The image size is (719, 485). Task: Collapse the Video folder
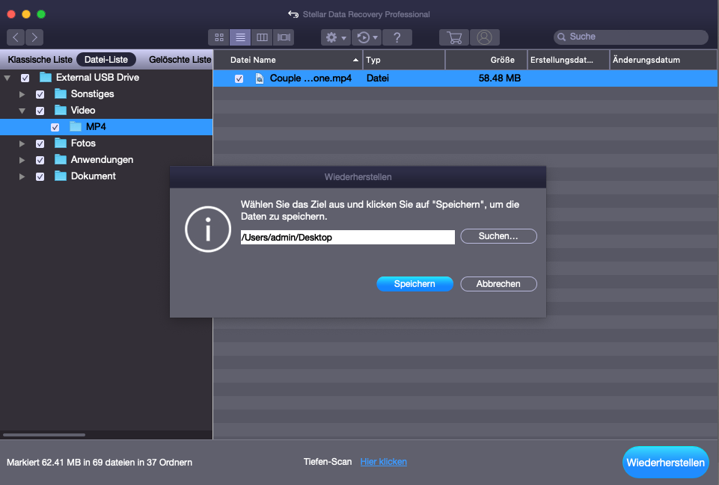tap(22, 111)
